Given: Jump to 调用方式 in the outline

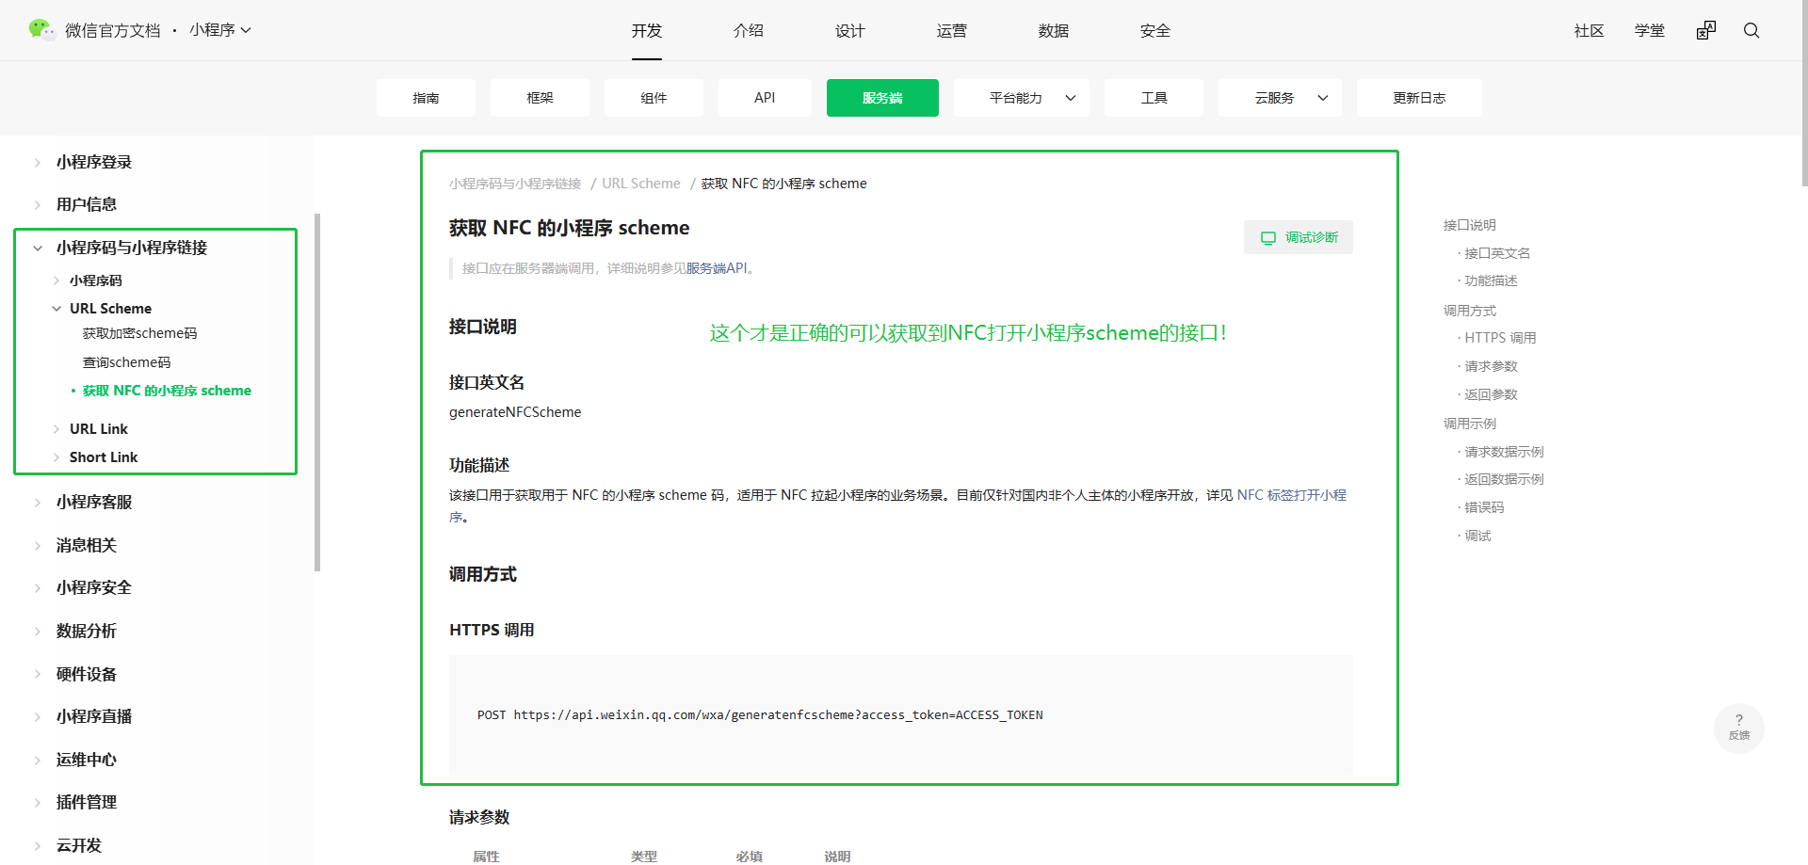Looking at the screenshot, I should pos(1470,311).
